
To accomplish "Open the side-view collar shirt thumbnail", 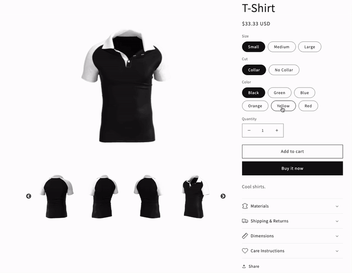I will click(194, 196).
